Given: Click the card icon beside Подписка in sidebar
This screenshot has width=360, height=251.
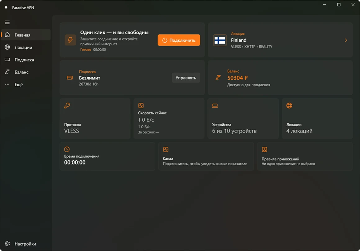Looking at the screenshot, I should (x=7, y=60).
